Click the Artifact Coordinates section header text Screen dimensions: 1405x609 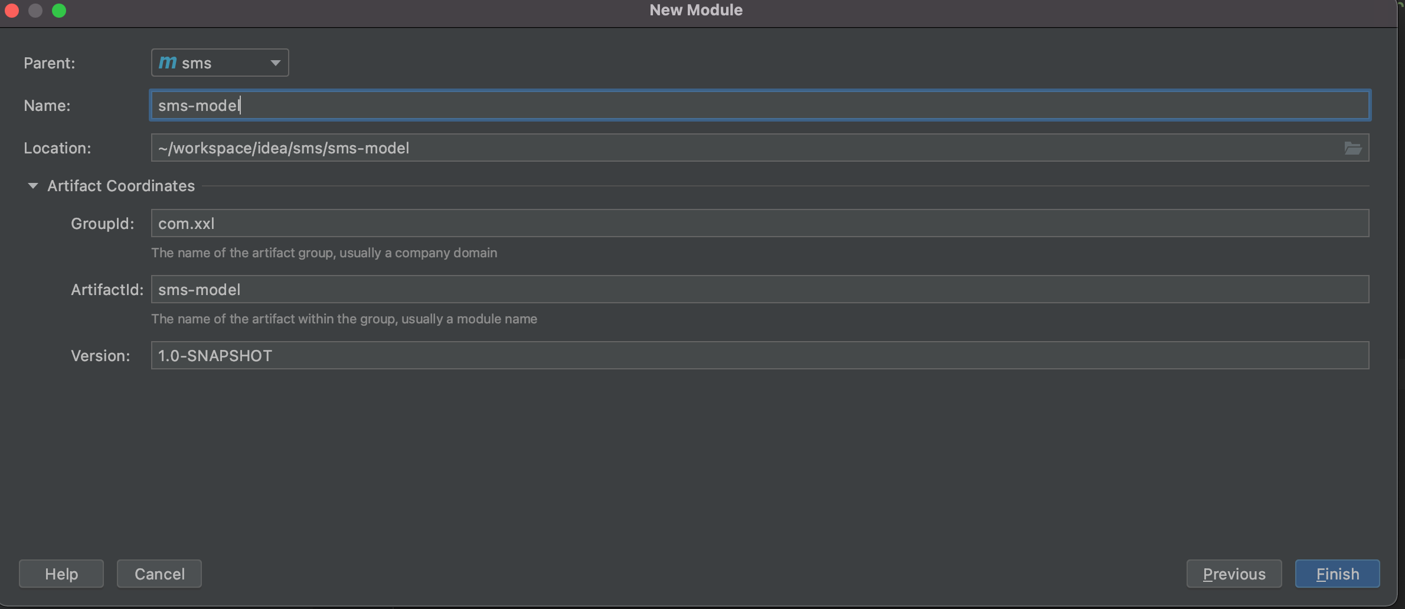tap(121, 186)
